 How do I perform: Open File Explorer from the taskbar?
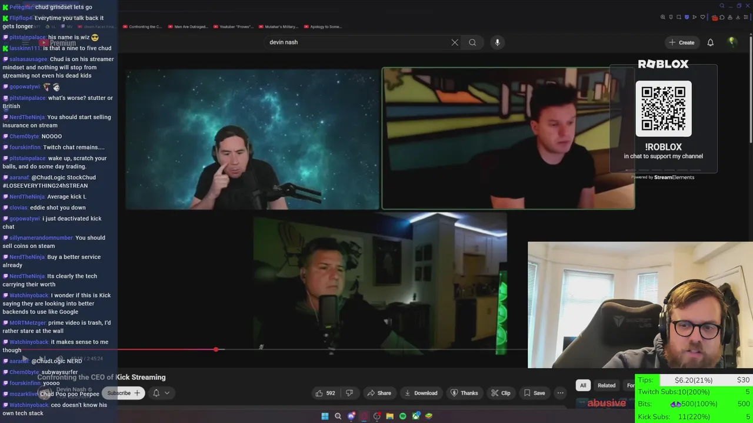pyautogui.click(x=389, y=416)
